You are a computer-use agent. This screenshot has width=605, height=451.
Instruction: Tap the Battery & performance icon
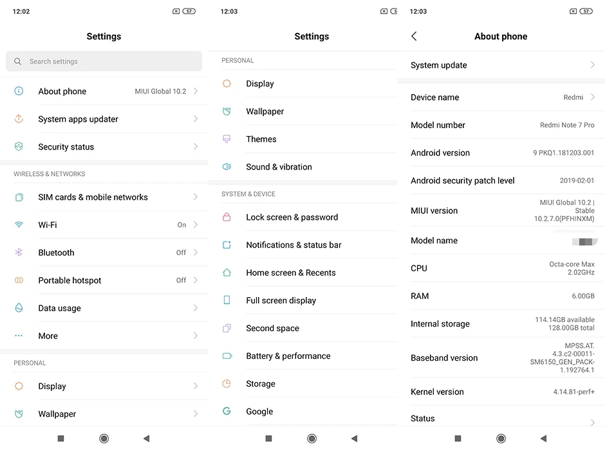[227, 356]
